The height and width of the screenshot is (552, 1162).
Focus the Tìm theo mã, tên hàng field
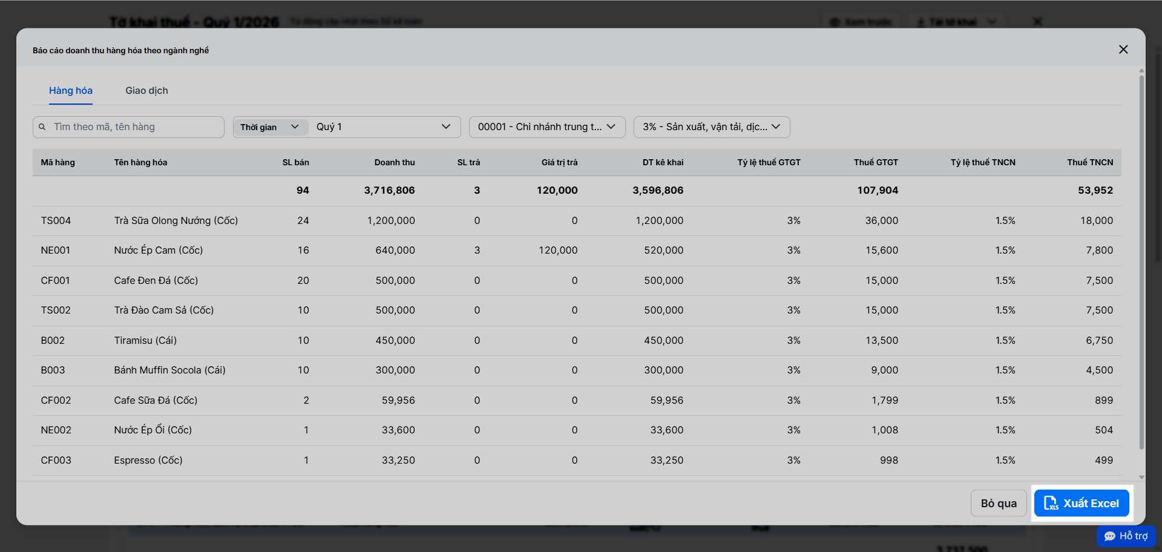click(128, 127)
